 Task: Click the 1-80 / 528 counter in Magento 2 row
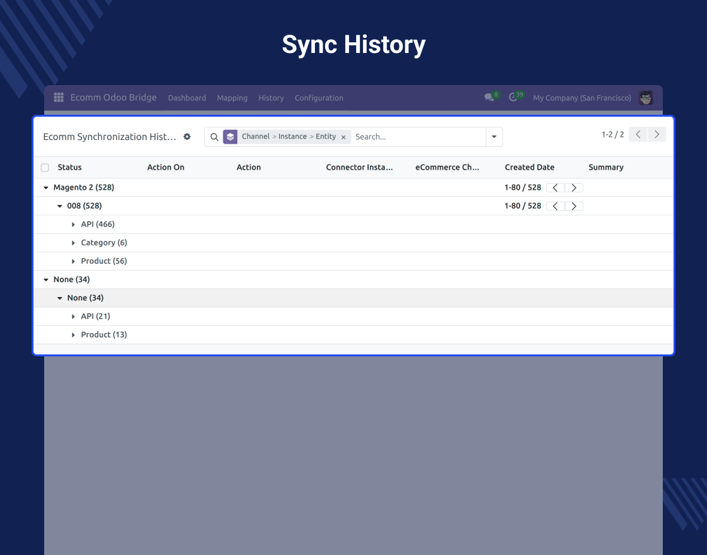coord(523,187)
